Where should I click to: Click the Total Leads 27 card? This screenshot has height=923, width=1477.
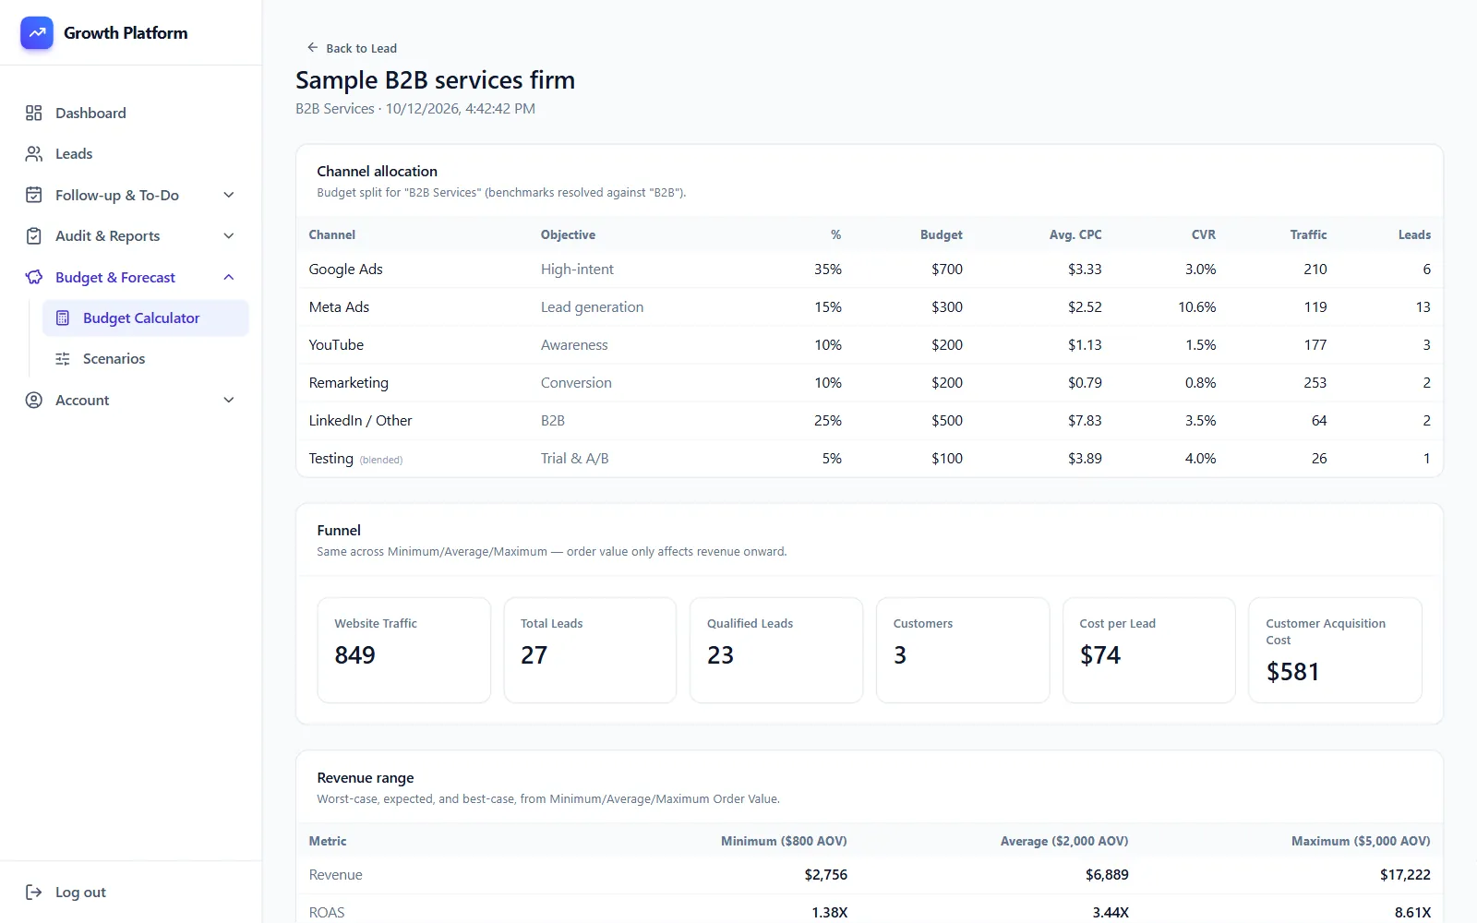(x=590, y=650)
